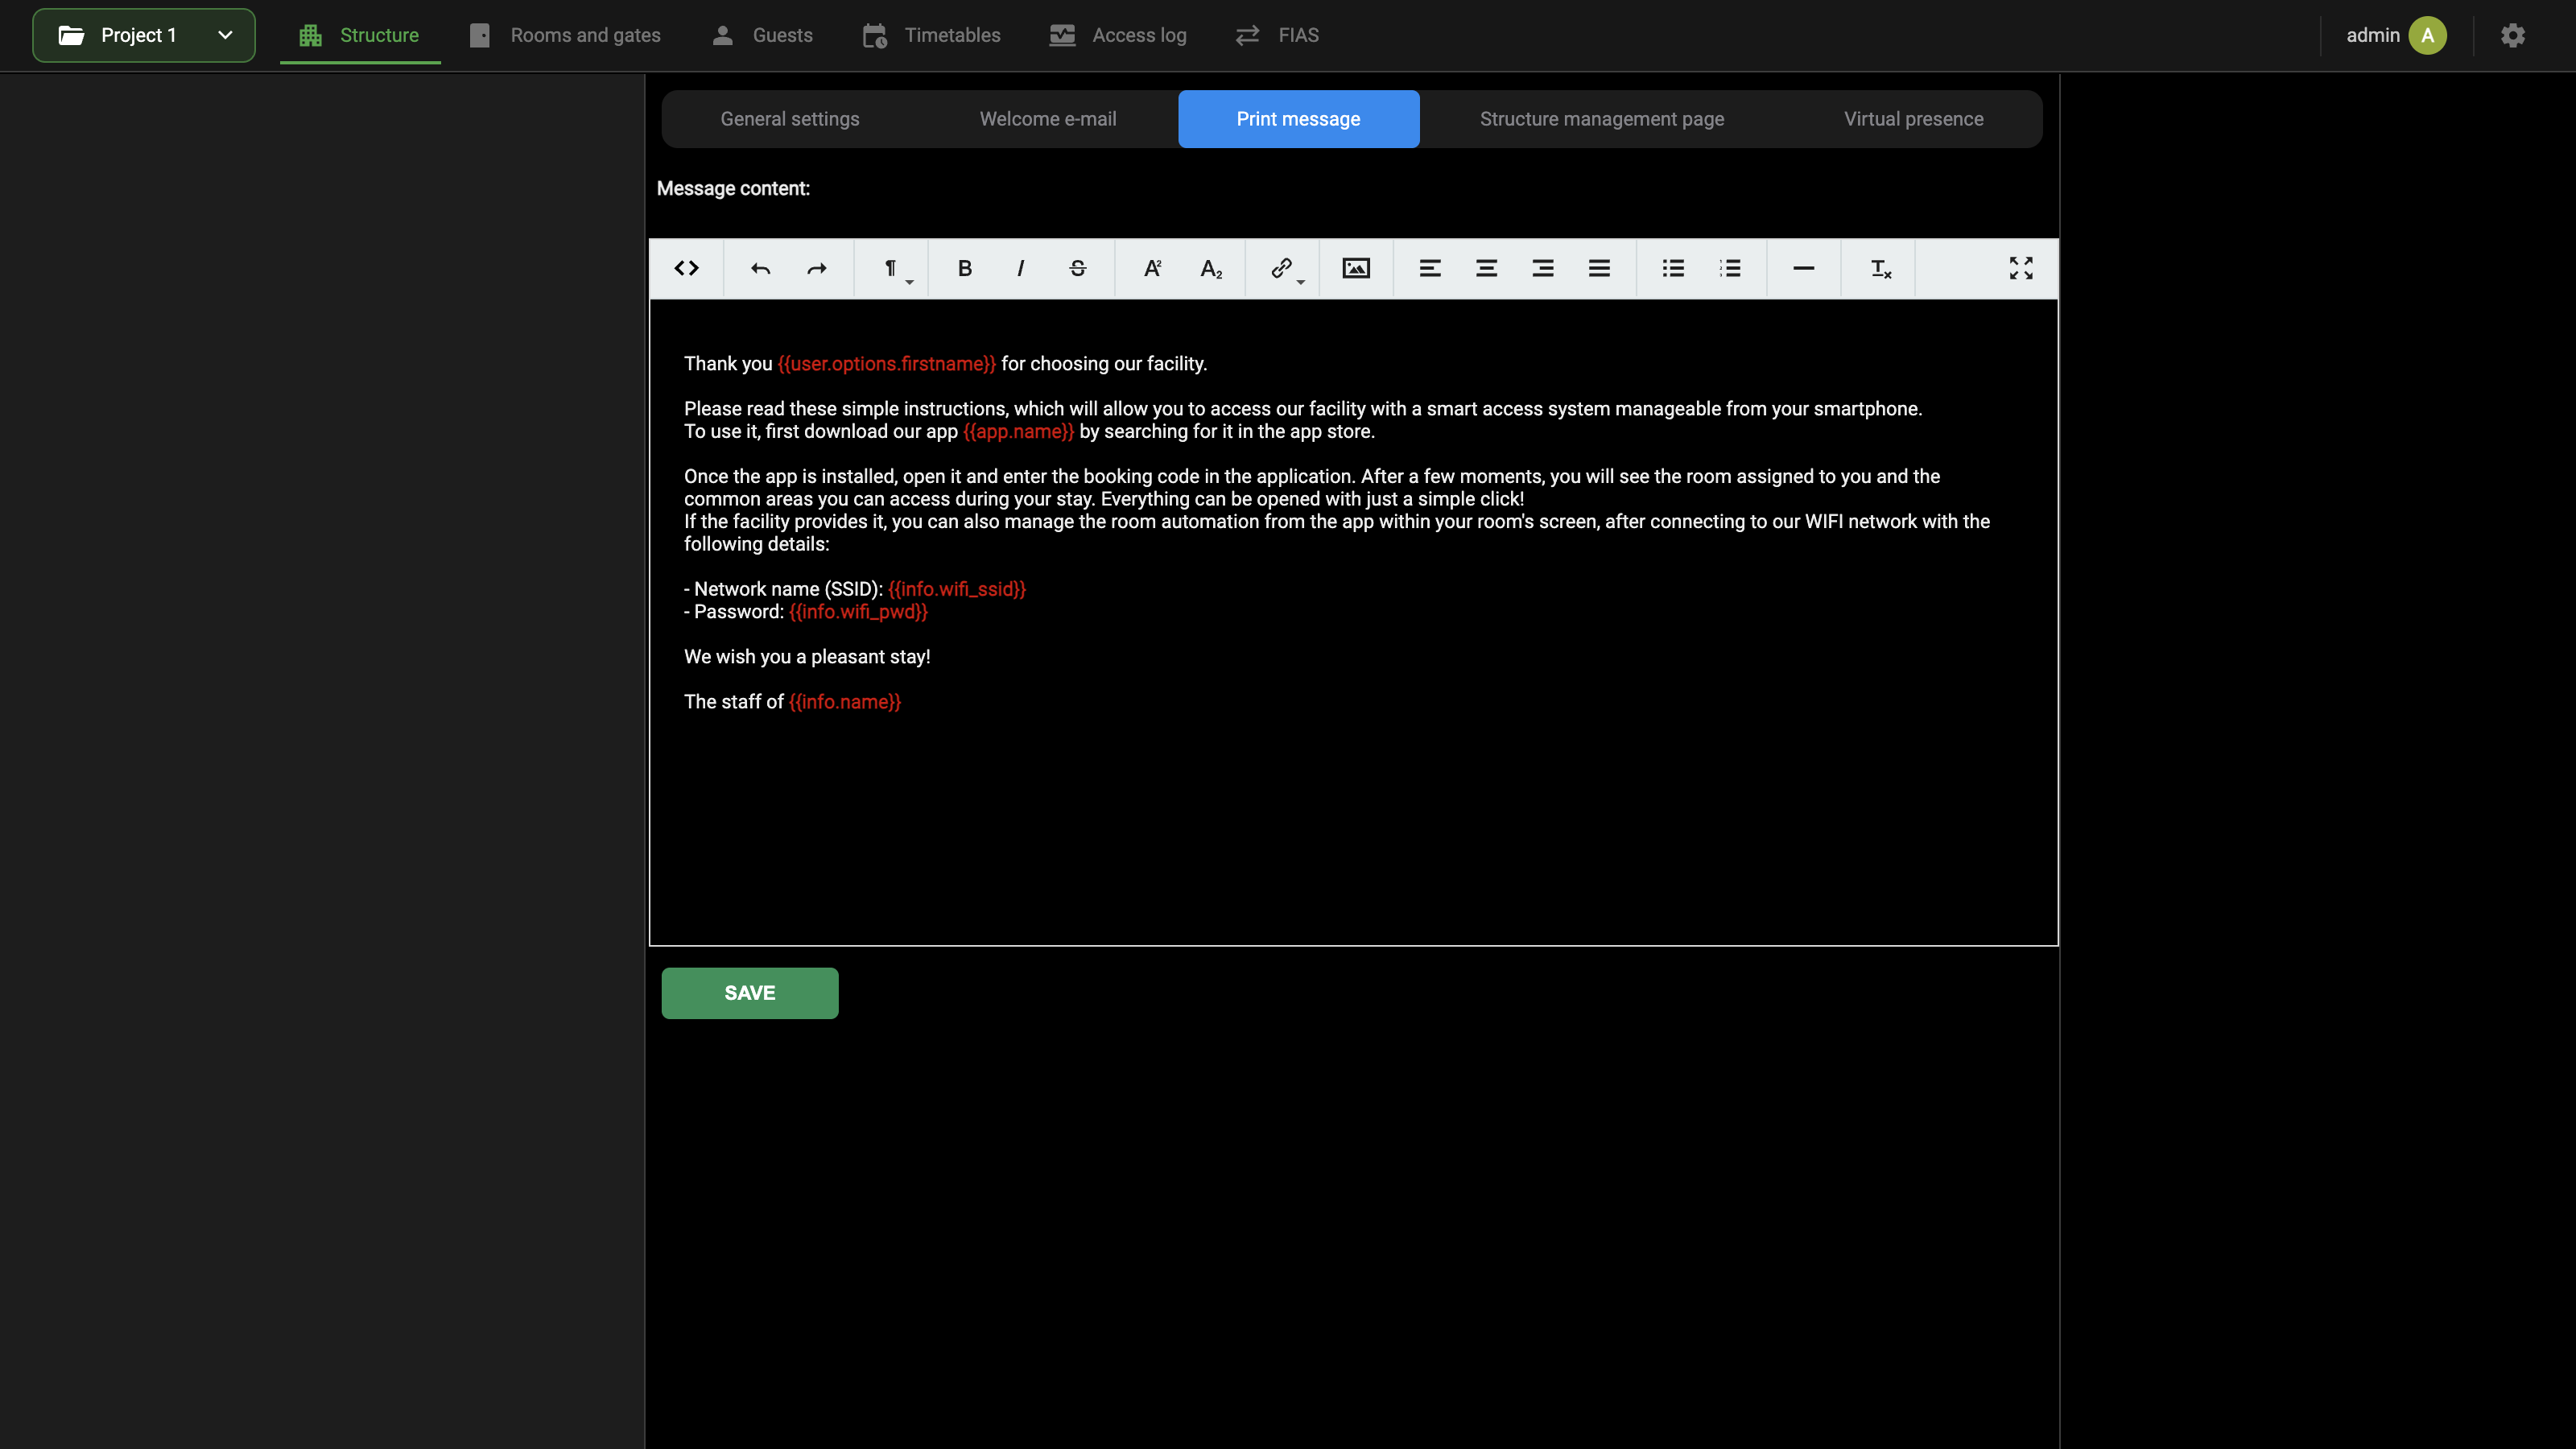Save the print message
Viewport: 2576px width, 1449px height.
click(x=750, y=993)
